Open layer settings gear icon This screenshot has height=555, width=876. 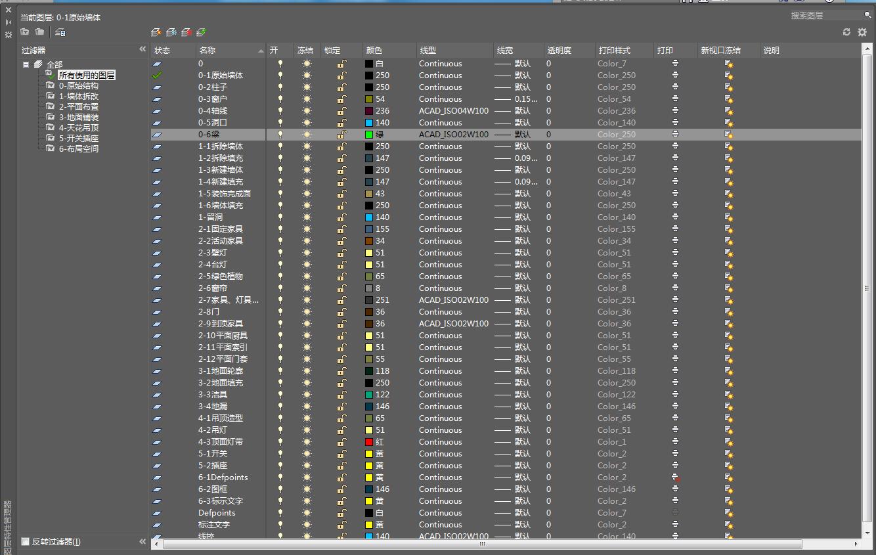(x=862, y=32)
